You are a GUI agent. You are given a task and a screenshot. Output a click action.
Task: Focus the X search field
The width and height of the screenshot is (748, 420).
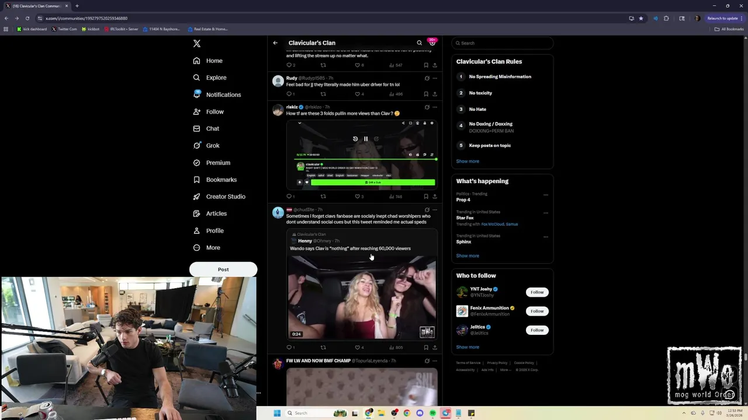[x=502, y=43]
